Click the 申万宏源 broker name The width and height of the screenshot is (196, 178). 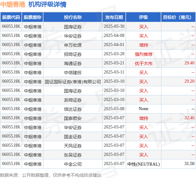click(73, 45)
